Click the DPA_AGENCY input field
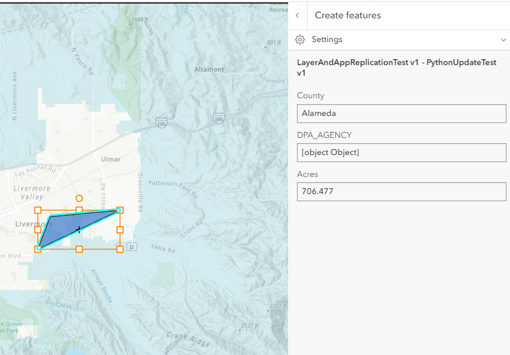The height and width of the screenshot is (355, 510). coord(401,153)
